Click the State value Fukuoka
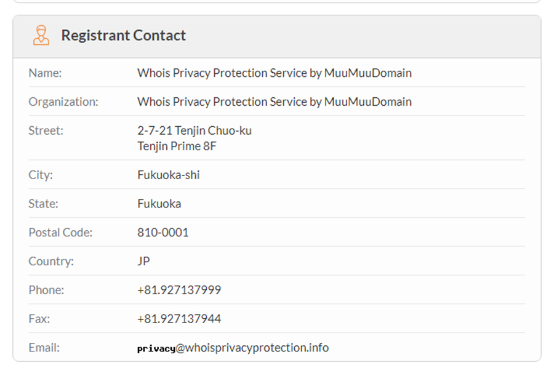The height and width of the screenshot is (368, 554). [159, 204]
